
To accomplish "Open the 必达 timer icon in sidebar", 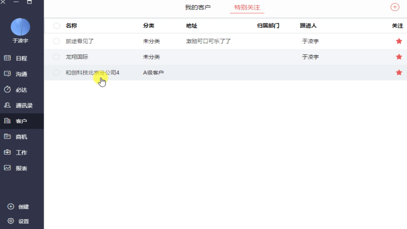I will coord(7,90).
